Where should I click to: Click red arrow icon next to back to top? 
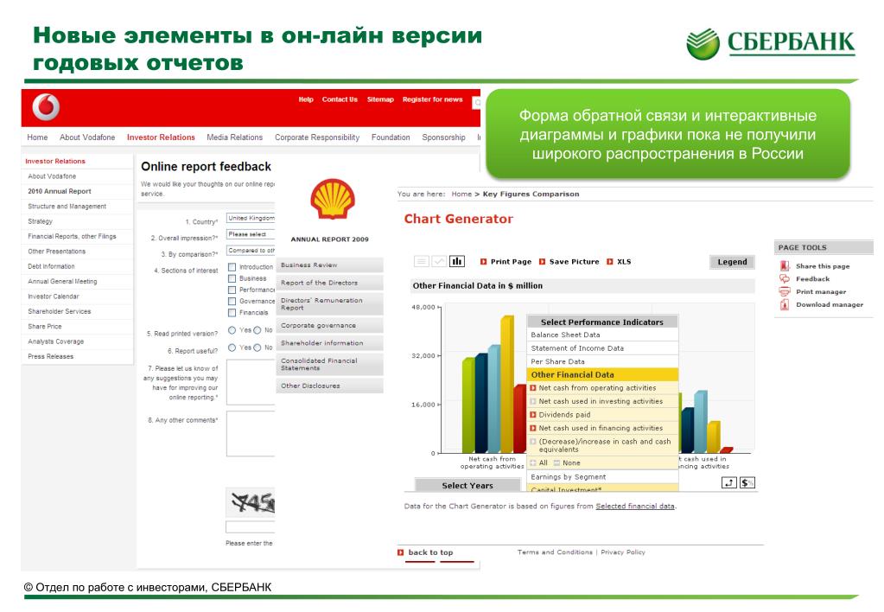click(400, 552)
